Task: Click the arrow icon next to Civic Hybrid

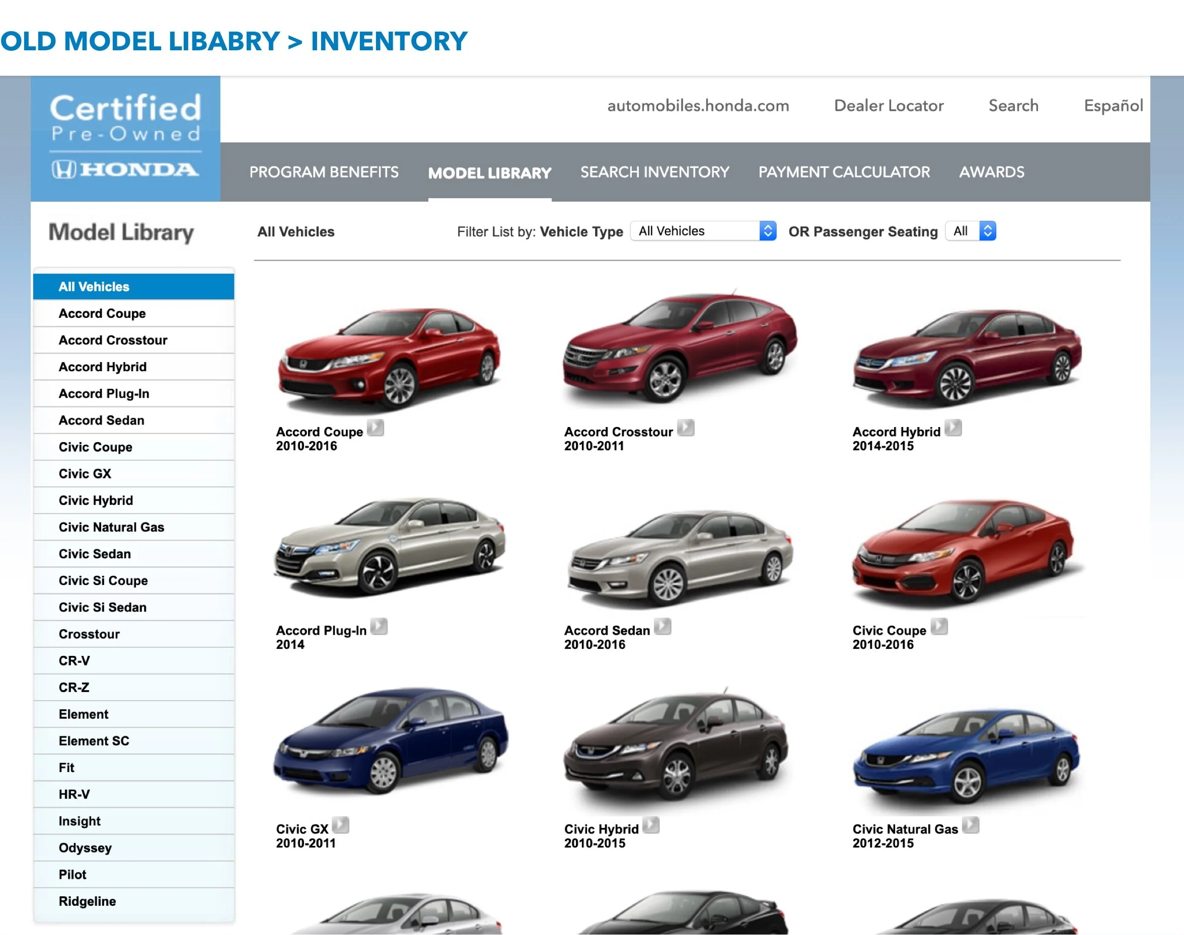Action: [x=651, y=826]
